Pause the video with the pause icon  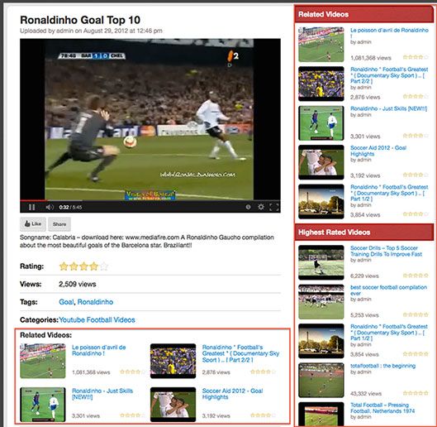point(31,207)
